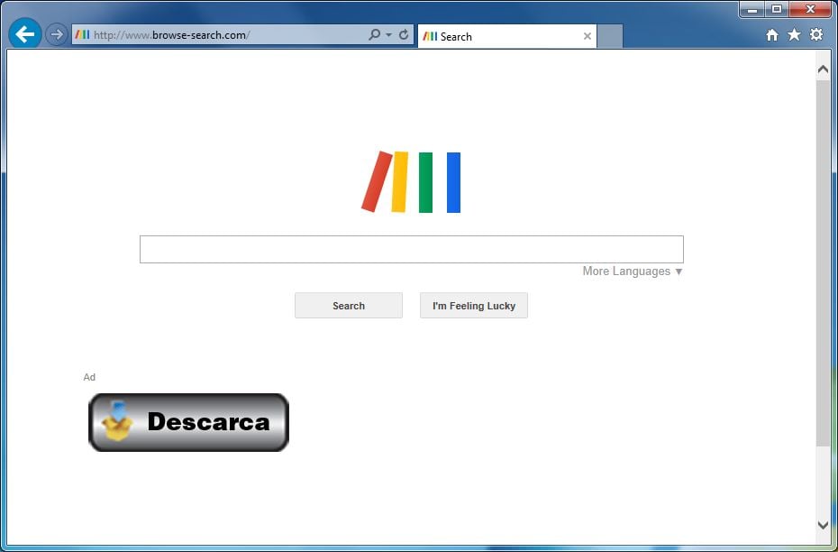Image resolution: width=838 pixels, height=552 pixels.
Task: Expand the More Languages dropdown
Action: click(x=633, y=271)
